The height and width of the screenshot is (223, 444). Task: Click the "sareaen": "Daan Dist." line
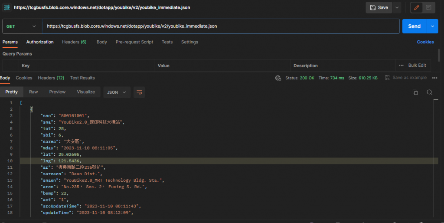pos(71,174)
